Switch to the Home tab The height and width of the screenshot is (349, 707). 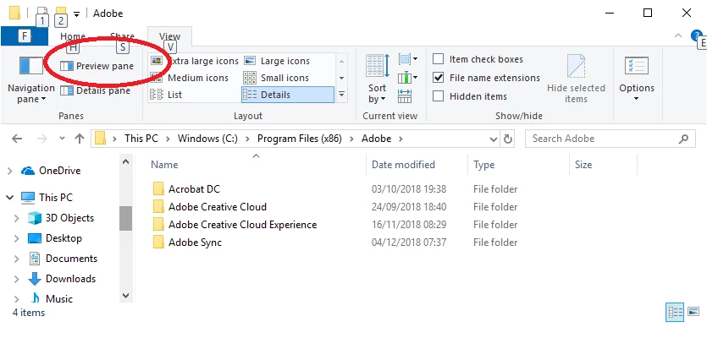tap(73, 36)
